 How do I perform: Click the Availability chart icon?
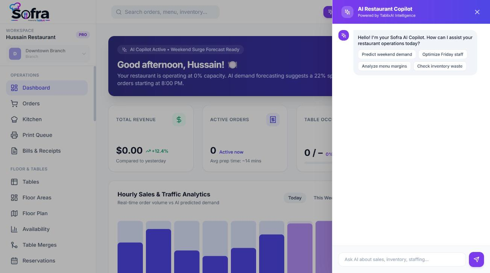coord(14,229)
